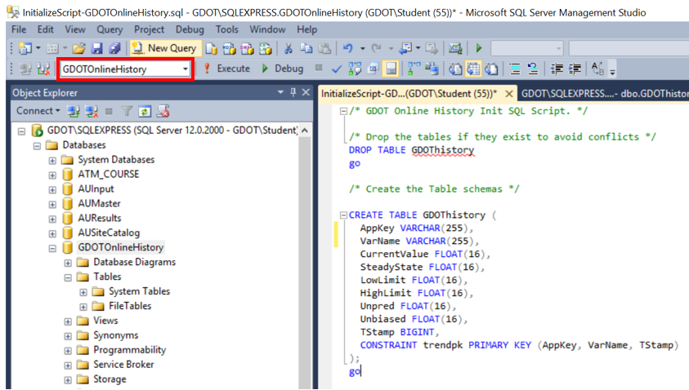The height and width of the screenshot is (390, 689).
Task: Click the New Project icon
Action: tap(25, 48)
